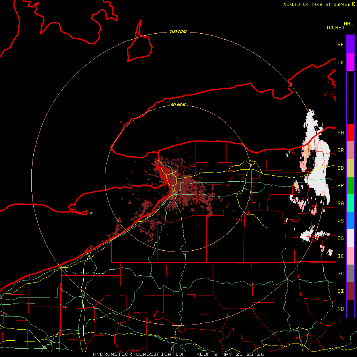Screen dimensions: 357x357
Task: Click the purple RF legend color swatch
Action: 350,44
